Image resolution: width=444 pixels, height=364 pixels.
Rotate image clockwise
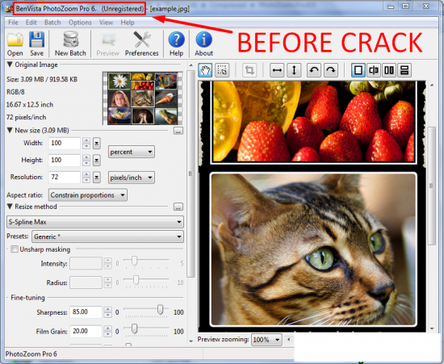point(331,70)
